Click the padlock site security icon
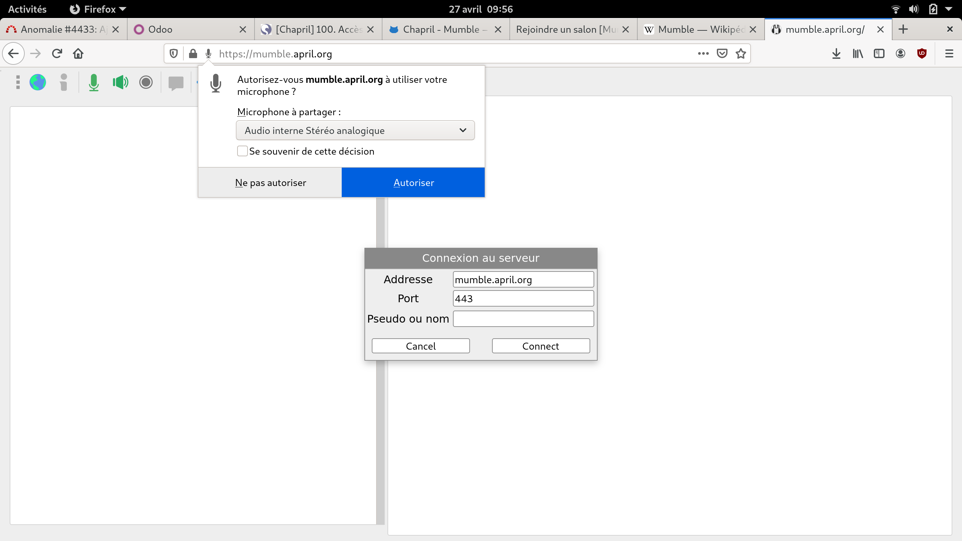Screen dimensions: 962x541 (193, 54)
